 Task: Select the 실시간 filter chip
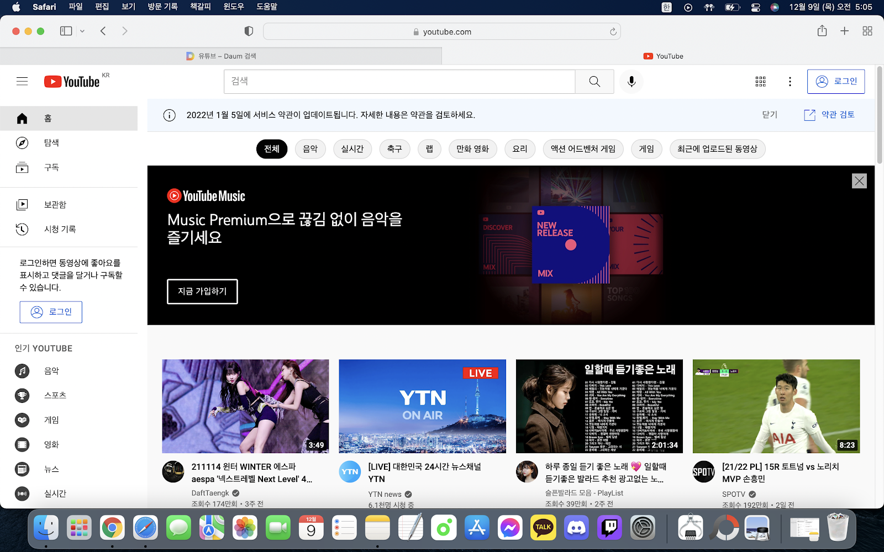pos(352,149)
